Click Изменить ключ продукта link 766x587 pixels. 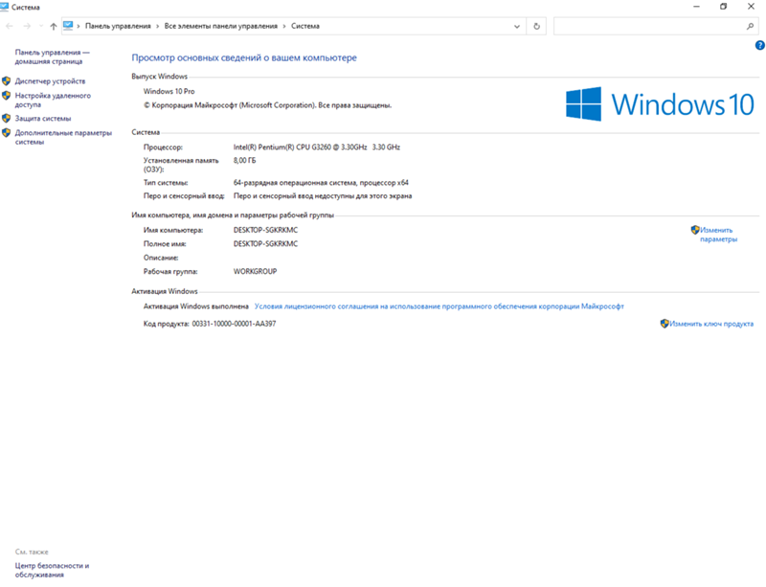[711, 324]
